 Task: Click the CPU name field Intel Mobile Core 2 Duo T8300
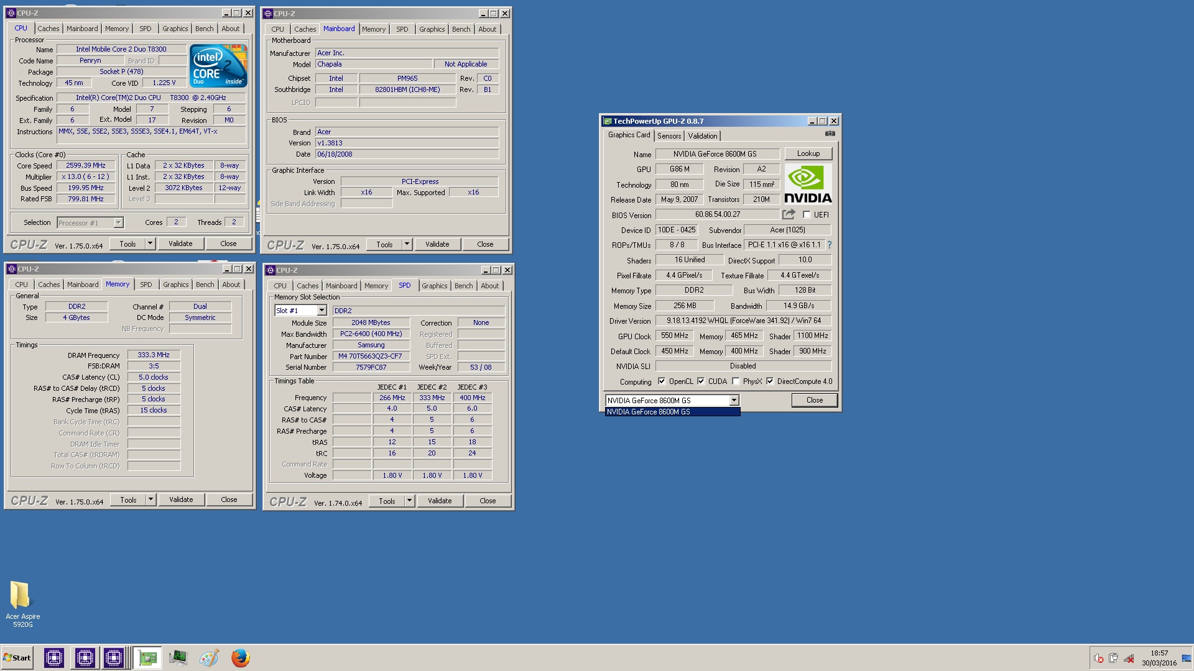point(121,49)
